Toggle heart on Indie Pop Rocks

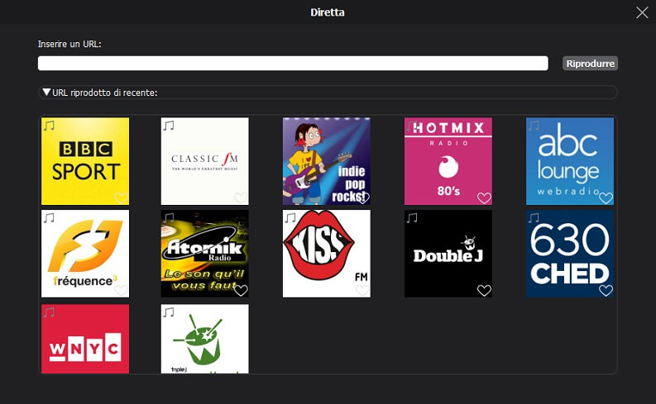coord(362,197)
